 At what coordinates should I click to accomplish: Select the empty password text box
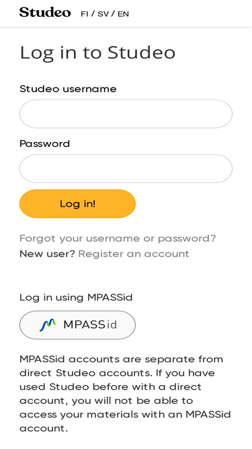click(126, 169)
